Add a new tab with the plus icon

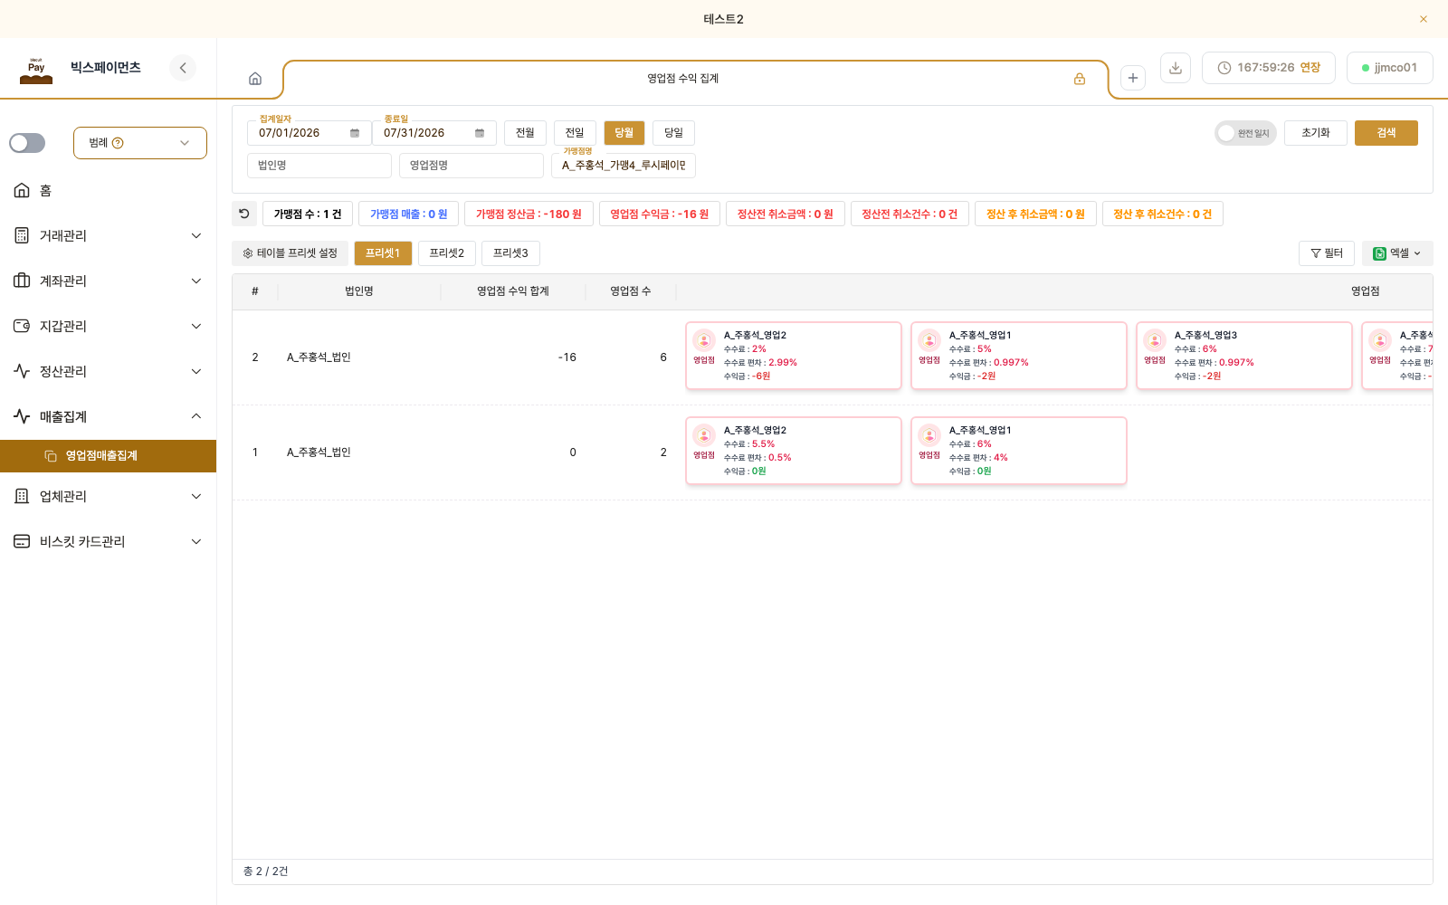pyautogui.click(x=1133, y=78)
